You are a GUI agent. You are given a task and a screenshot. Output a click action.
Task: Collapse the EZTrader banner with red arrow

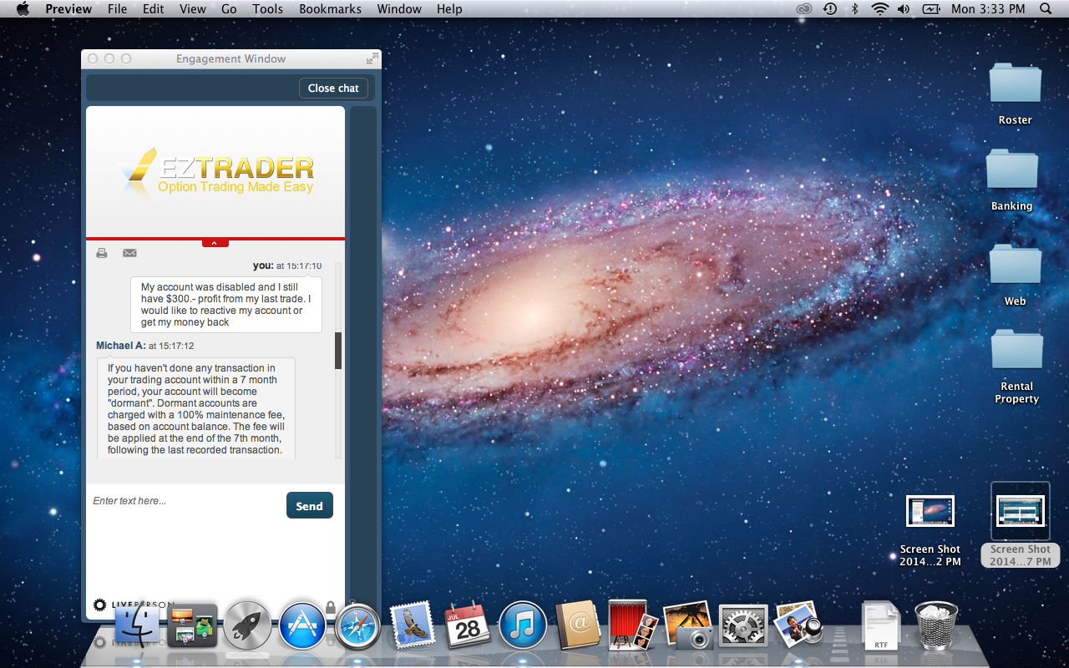pyautogui.click(x=215, y=243)
